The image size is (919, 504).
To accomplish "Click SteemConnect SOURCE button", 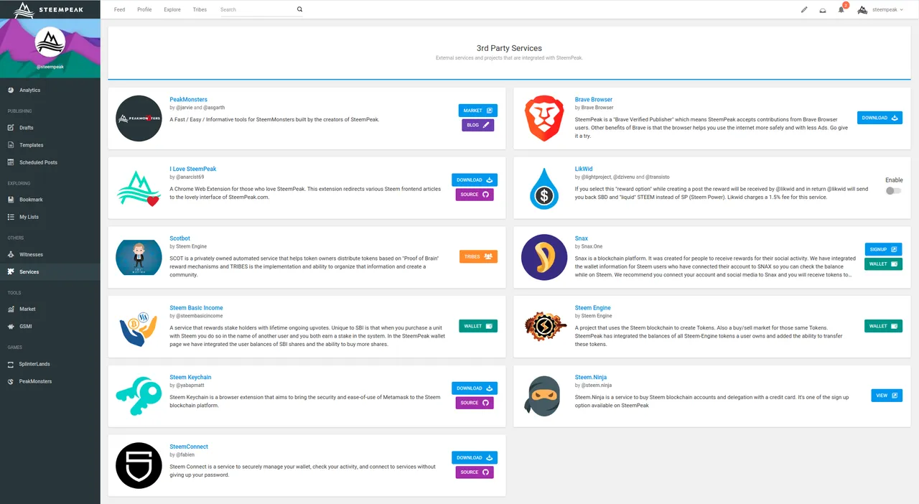I will (x=475, y=472).
